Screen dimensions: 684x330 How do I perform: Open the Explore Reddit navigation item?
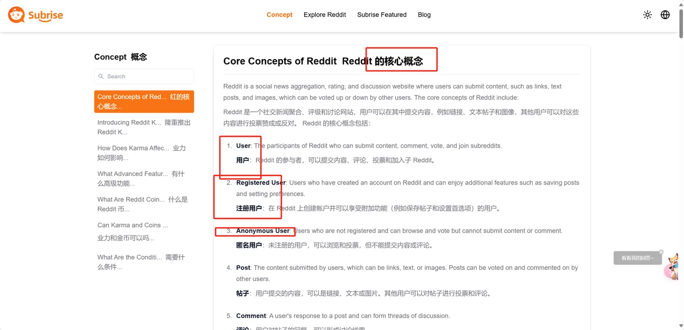(325, 15)
